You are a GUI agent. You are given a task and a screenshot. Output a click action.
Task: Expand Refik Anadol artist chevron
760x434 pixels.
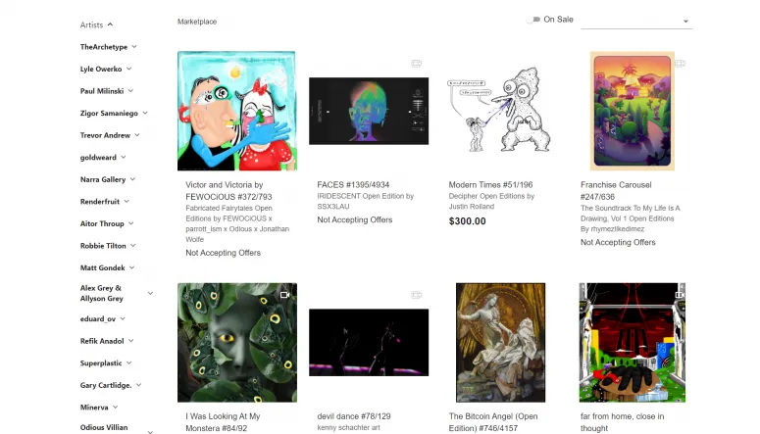point(130,341)
